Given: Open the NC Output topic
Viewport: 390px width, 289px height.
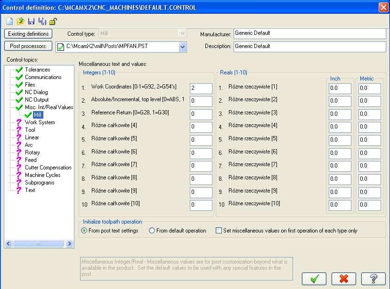Looking at the screenshot, I should coord(37,100).
